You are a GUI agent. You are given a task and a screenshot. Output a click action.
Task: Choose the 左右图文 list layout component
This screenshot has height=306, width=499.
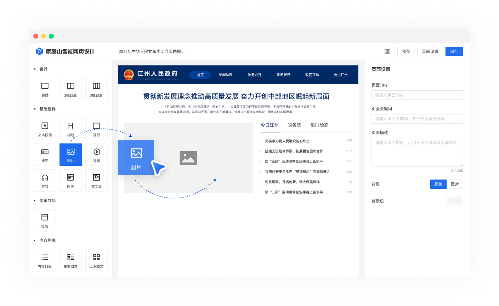point(70,260)
